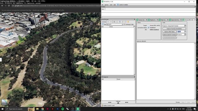
Task: Open the Windows Start menu
Action: pos(2,109)
